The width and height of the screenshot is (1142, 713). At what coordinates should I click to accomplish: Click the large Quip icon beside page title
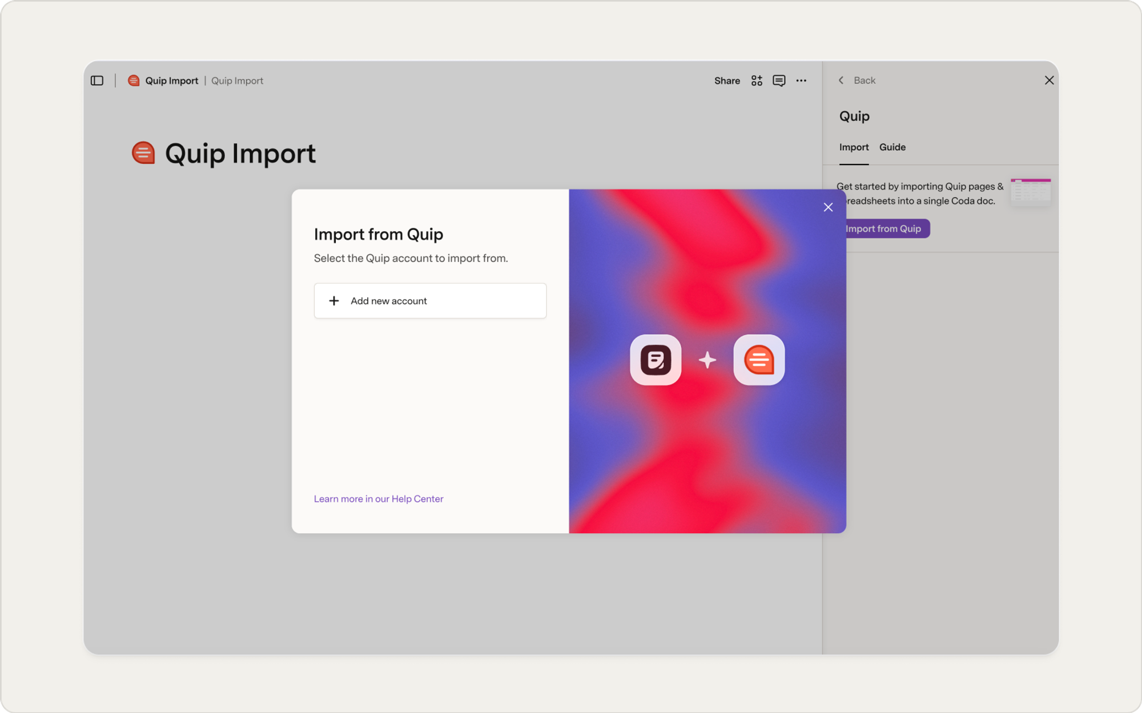click(x=143, y=153)
